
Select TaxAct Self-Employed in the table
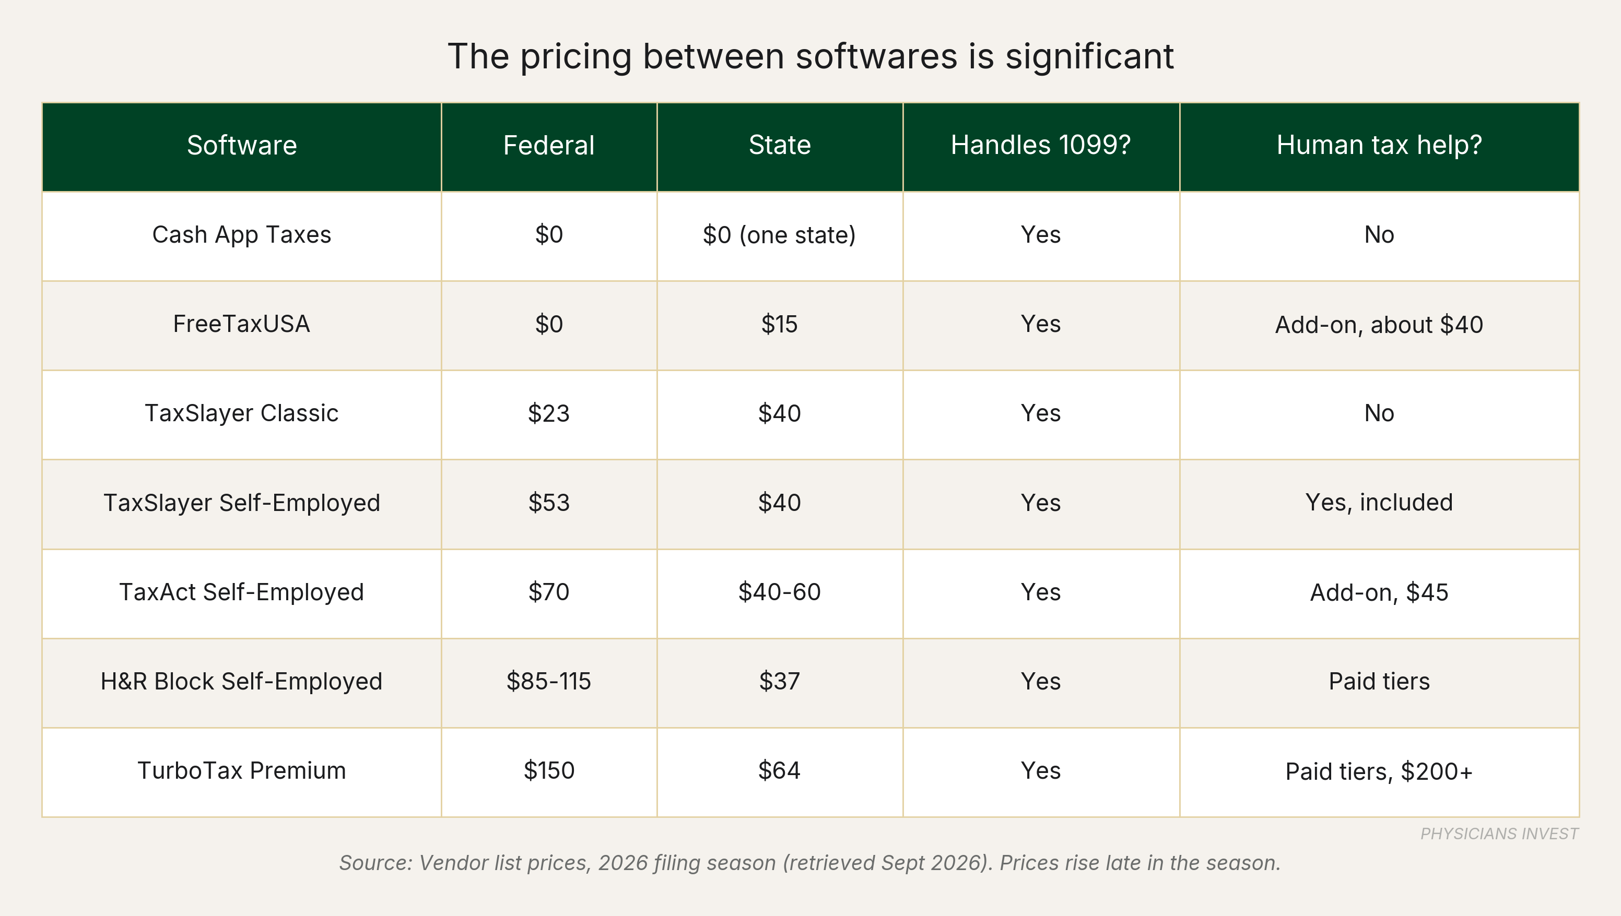[x=242, y=592]
